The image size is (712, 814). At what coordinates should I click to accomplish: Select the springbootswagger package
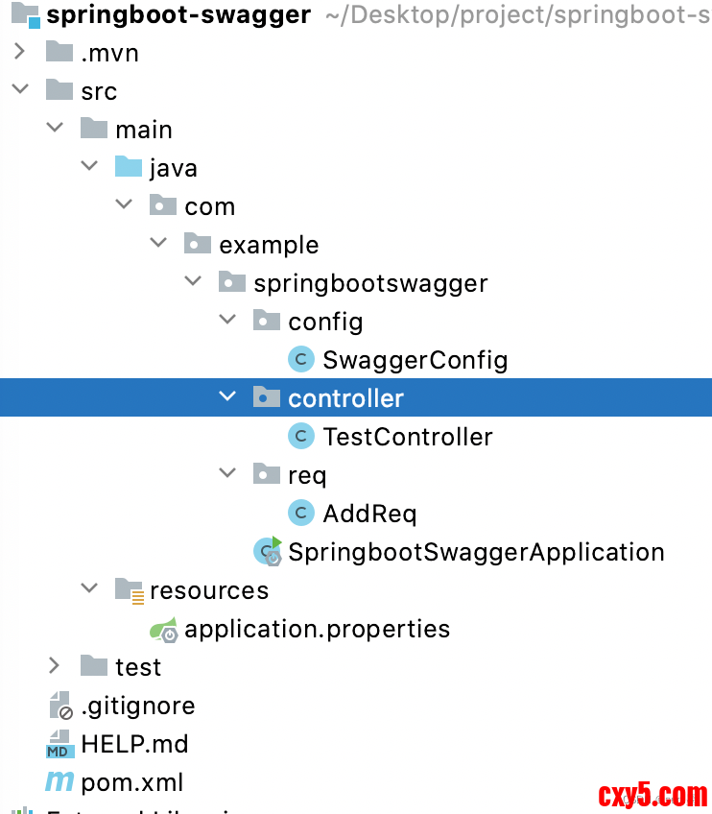pyautogui.click(x=370, y=283)
